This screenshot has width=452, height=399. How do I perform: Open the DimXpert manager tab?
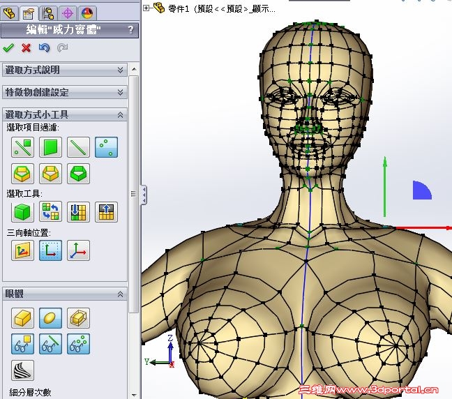click(68, 13)
